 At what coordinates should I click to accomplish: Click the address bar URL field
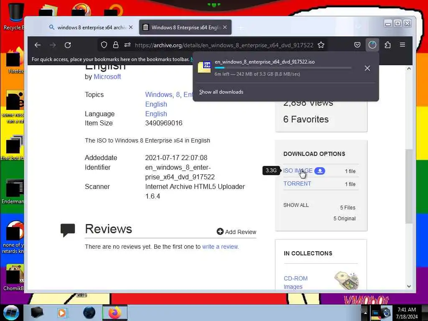[x=224, y=45]
